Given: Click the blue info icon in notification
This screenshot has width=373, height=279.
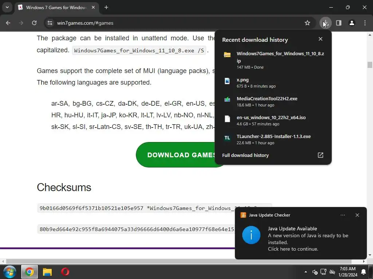Looking at the screenshot, I should tap(251, 235).
